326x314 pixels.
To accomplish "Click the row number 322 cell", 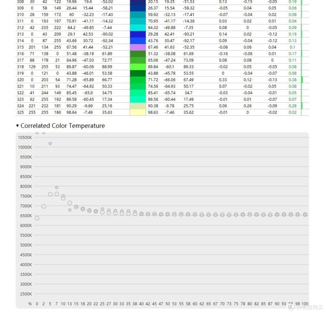I will point(21,93).
